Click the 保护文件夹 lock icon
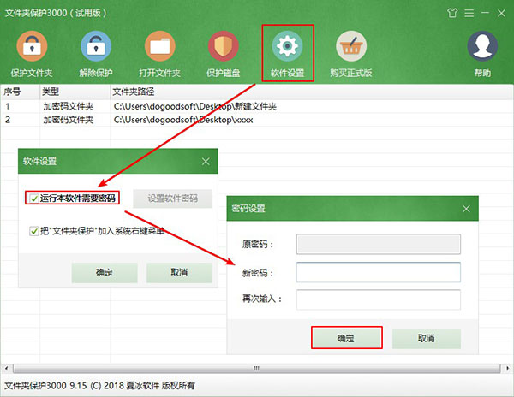The image size is (514, 397). pyautogui.click(x=31, y=46)
